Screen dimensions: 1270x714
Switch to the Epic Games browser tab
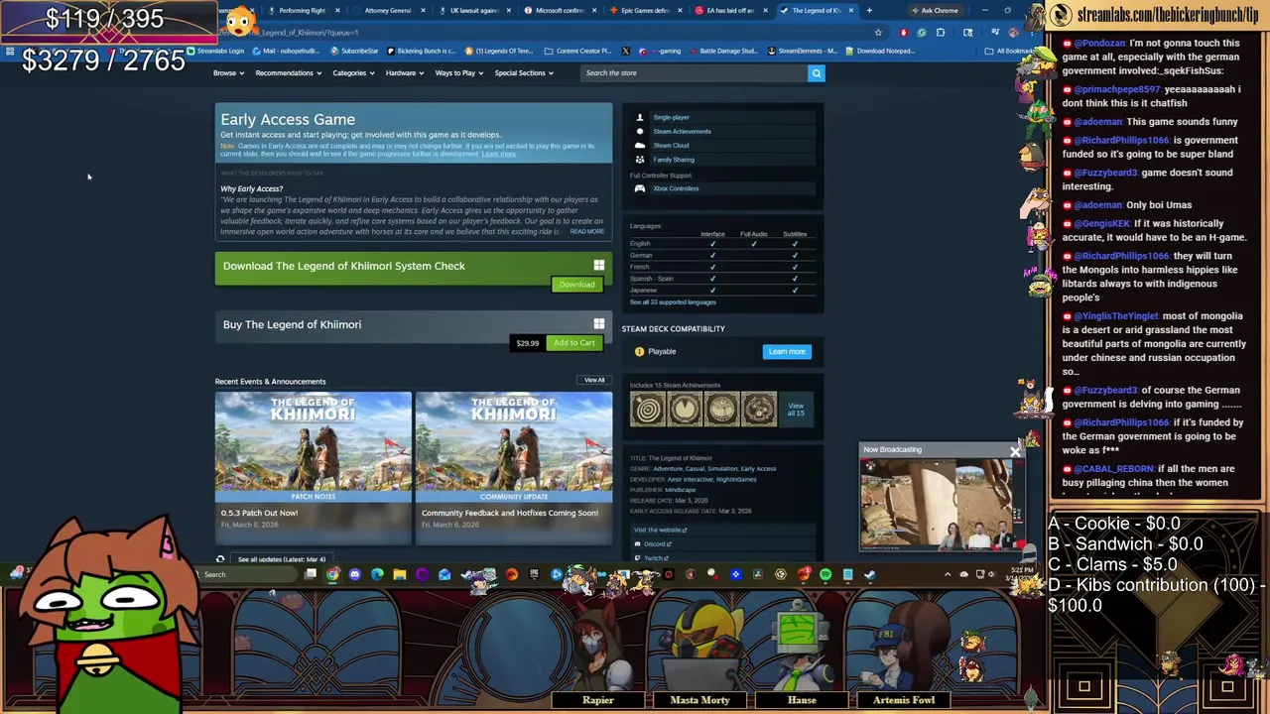click(x=645, y=11)
